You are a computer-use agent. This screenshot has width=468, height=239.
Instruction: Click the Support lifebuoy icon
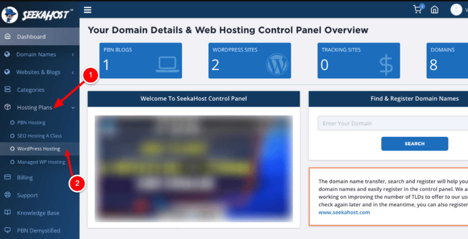point(8,195)
